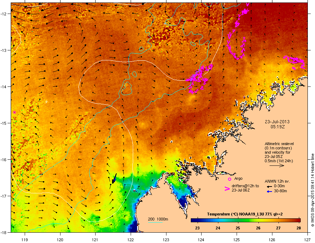Click the '-16' latitude axis label
The height and width of the screenshot is (243, 315).
point(4,160)
